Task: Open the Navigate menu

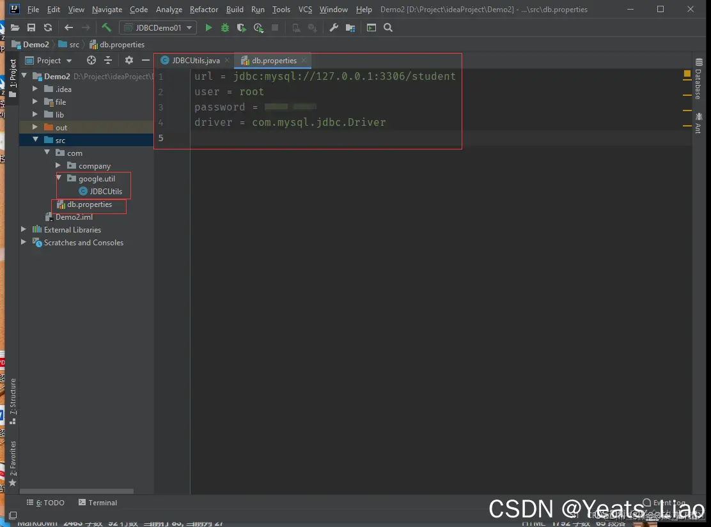Action: 107,9
